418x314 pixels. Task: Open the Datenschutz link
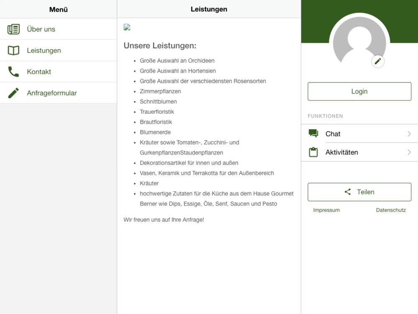tap(391, 210)
